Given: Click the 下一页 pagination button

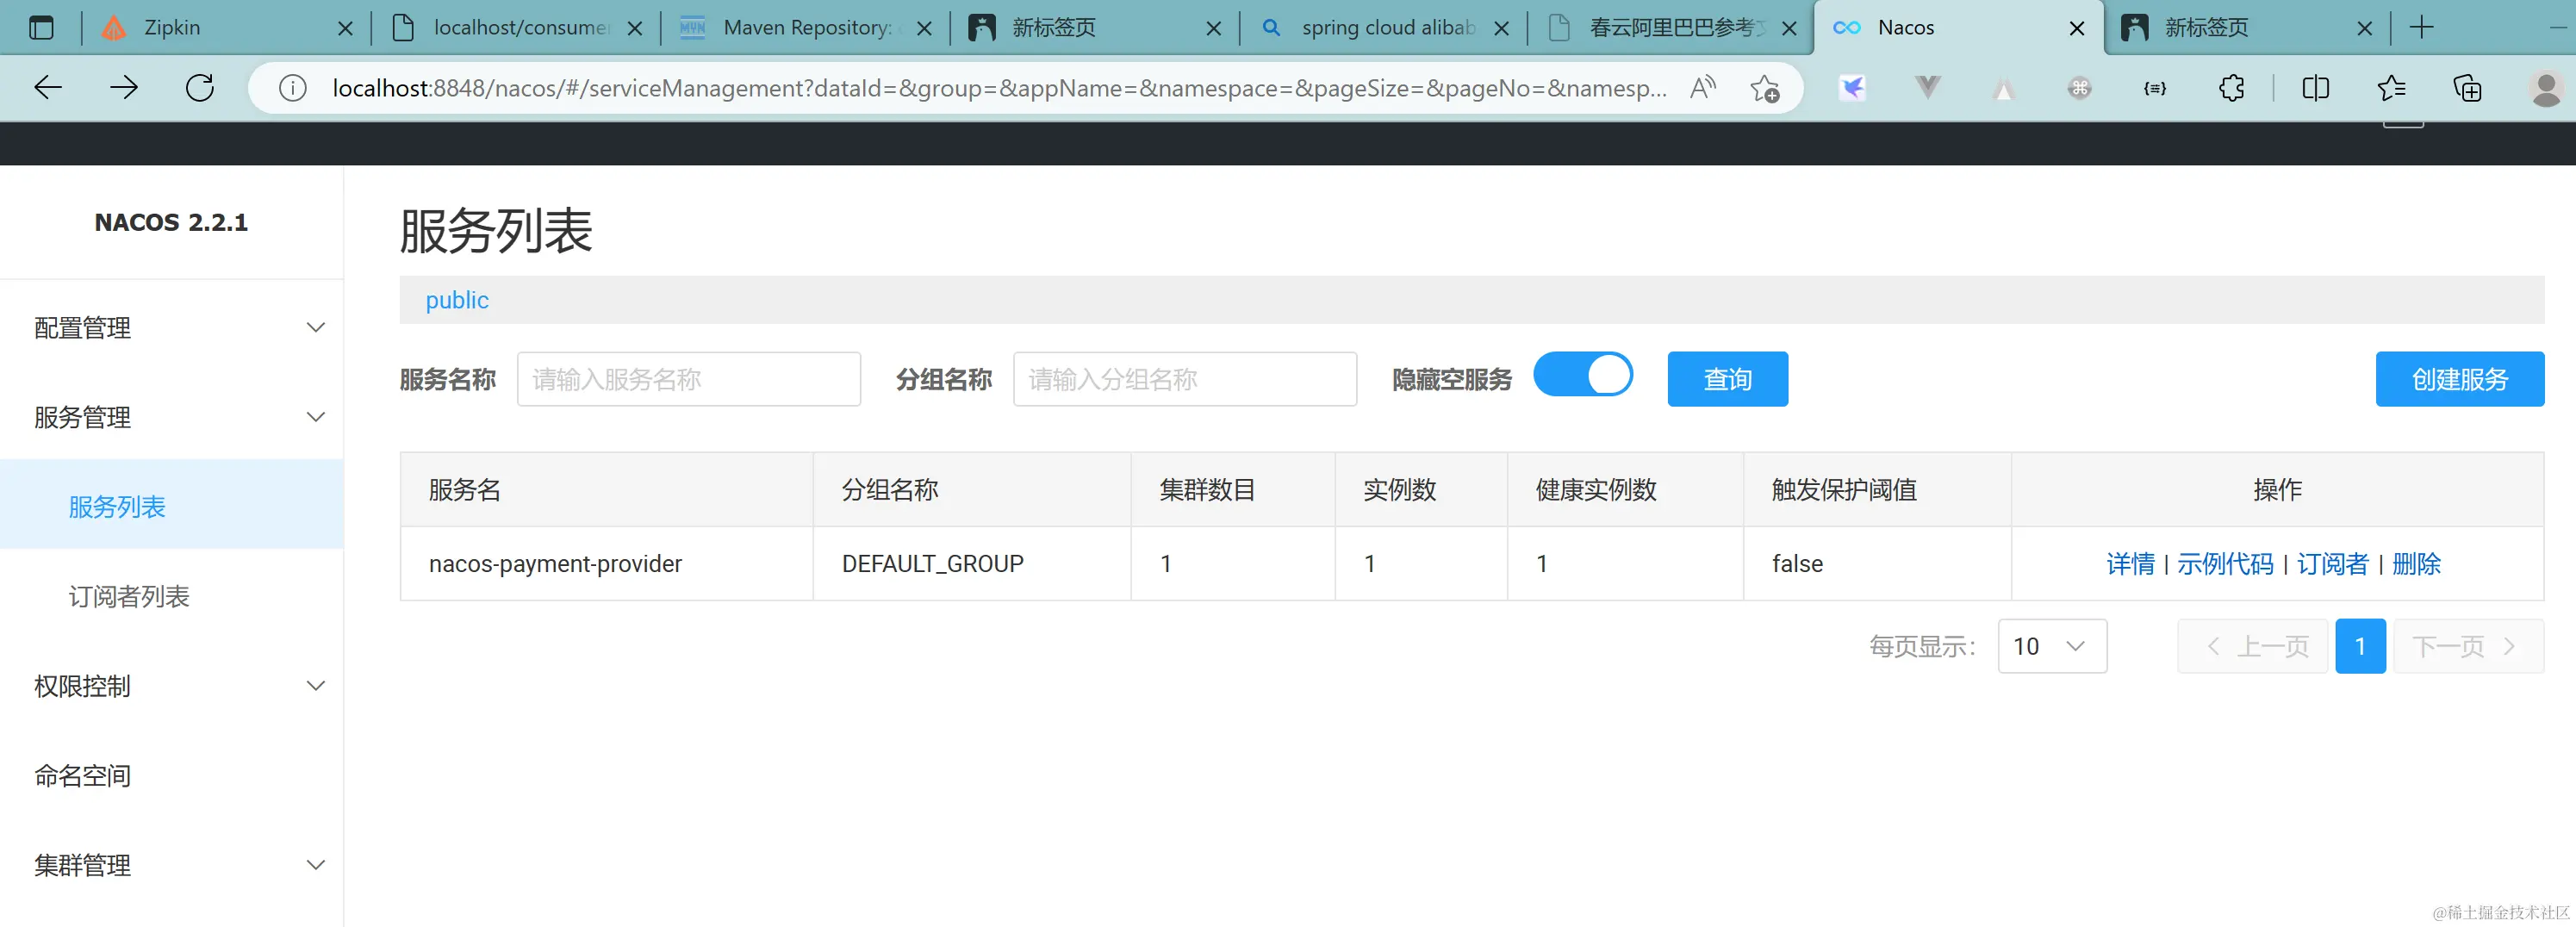Looking at the screenshot, I should (2468, 646).
